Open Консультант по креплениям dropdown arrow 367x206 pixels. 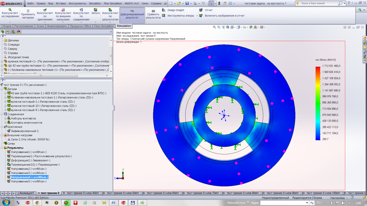tap(45, 22)
